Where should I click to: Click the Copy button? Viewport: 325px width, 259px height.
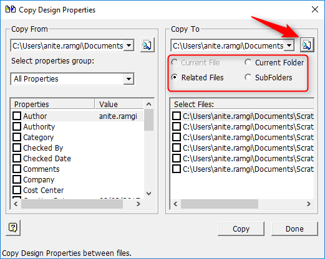[x=241, y=228]
